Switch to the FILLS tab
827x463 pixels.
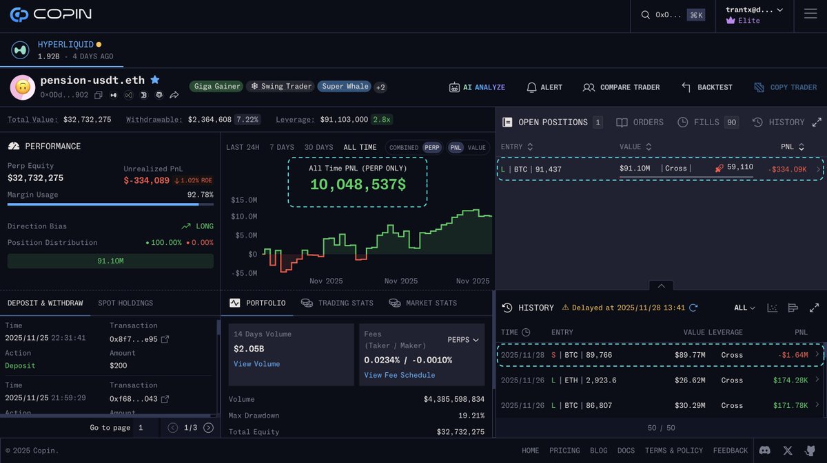pyautogui.click(x=708, y=122)
